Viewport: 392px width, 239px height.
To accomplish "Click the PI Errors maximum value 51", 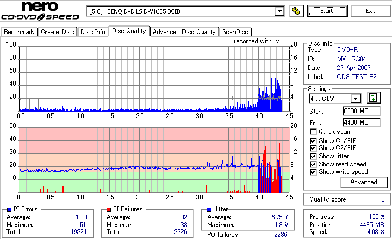I will click(83, 225).
